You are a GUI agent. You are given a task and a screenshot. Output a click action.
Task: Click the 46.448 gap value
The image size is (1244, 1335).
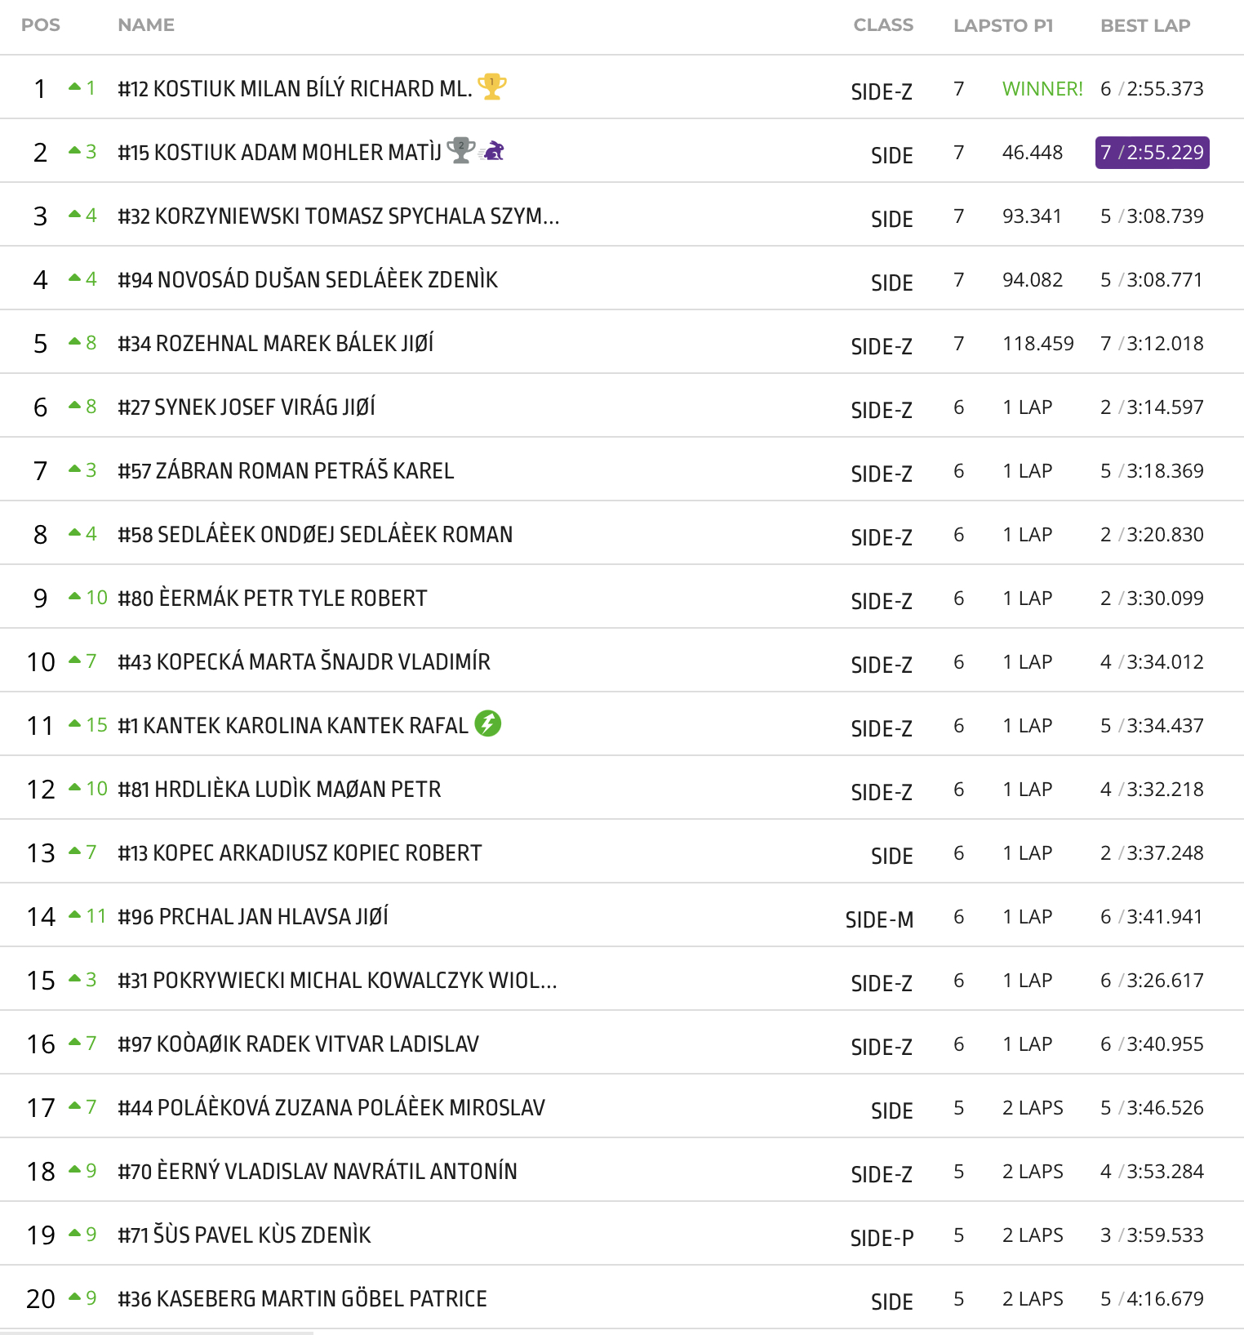1033,152
